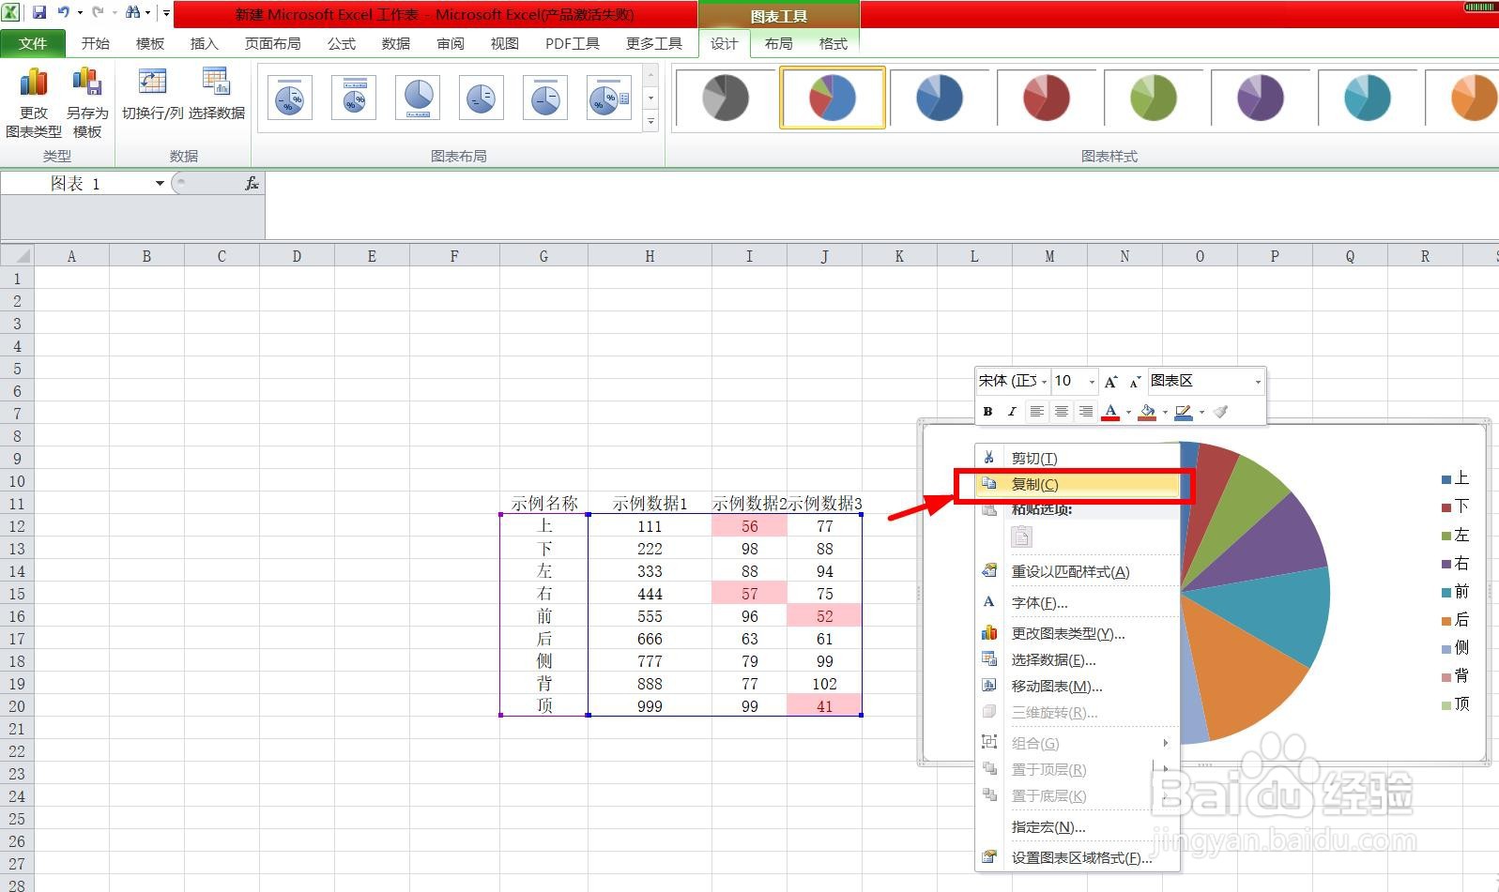Viewport: 1499px width, 892px height.
Task: Open the font name dropdown 宋体
Action: coord(1044,381)
